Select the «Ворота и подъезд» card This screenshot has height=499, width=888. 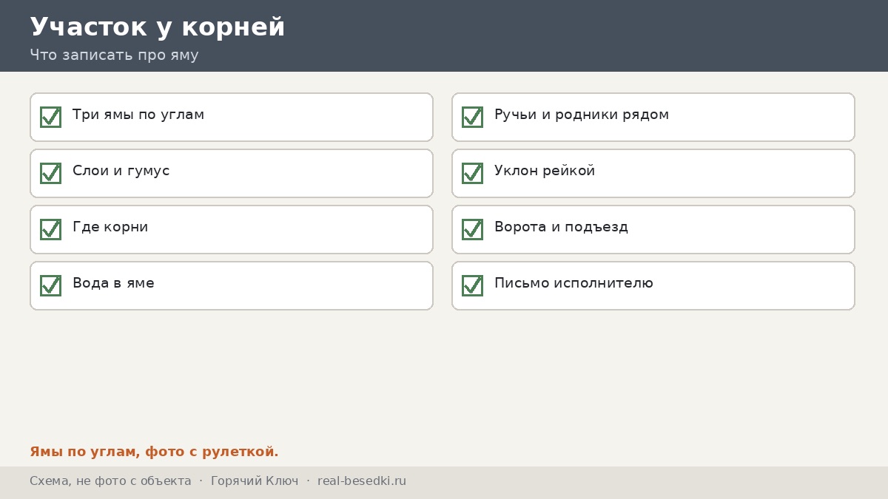653,229
